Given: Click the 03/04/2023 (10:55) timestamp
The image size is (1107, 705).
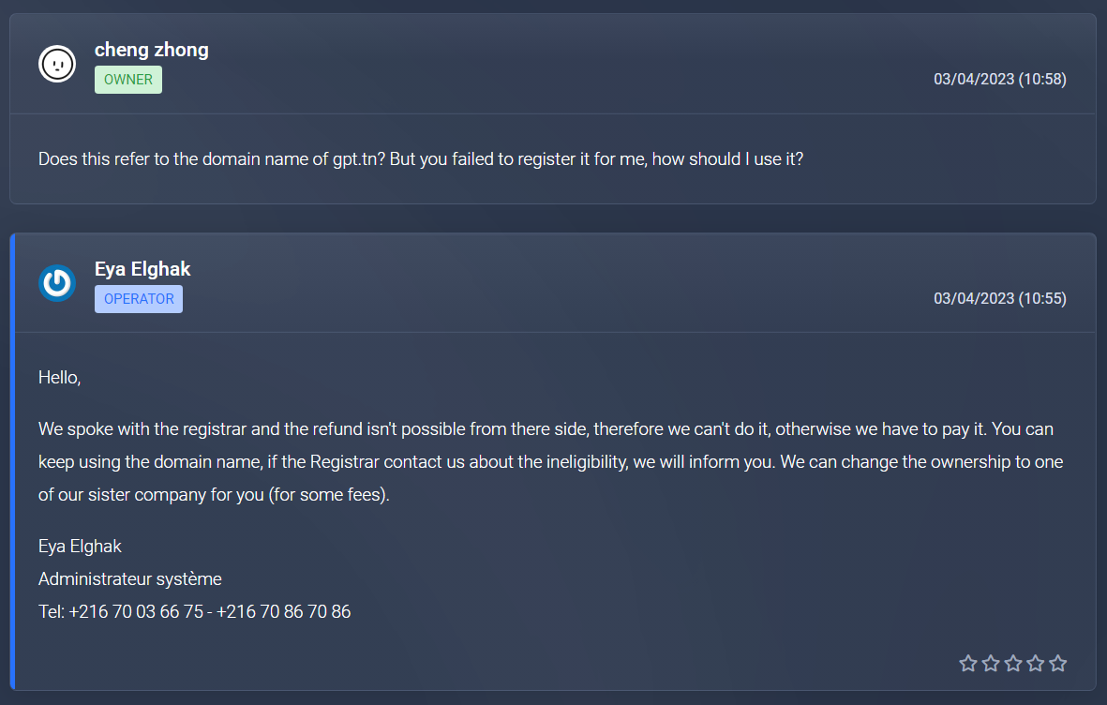Looking at the screenshot, I should click(x=999, y=299).
